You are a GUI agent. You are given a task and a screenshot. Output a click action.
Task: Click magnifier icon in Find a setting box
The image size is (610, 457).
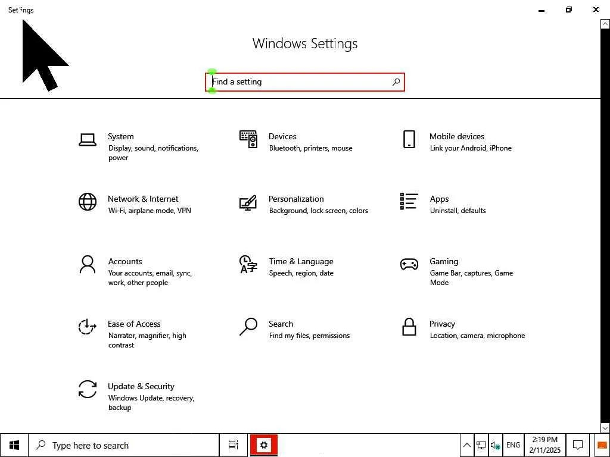(x=396, y=82)
